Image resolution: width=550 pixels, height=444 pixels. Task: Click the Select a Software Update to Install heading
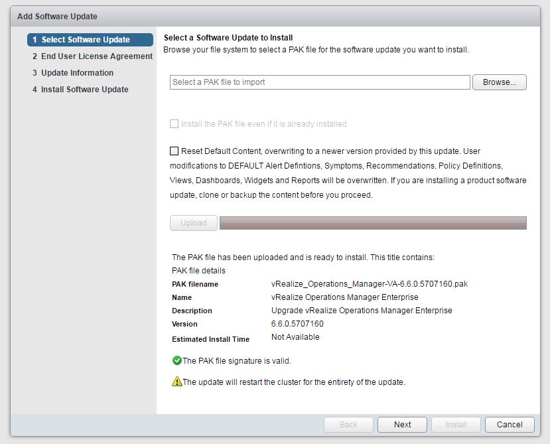[228, 38]
